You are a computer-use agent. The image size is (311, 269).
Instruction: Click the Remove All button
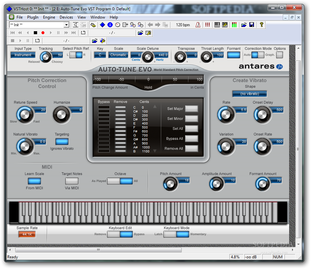(x=191, y=148)
